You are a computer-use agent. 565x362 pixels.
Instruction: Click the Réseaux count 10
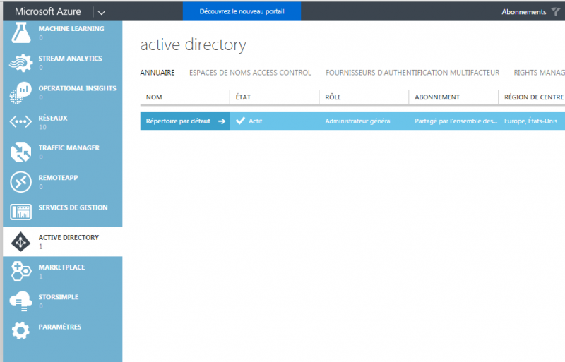point(42,127)
